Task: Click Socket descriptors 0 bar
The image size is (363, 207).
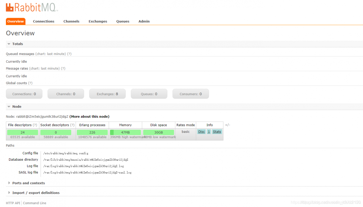Action: pyautogui.click(x=56, y=132)
